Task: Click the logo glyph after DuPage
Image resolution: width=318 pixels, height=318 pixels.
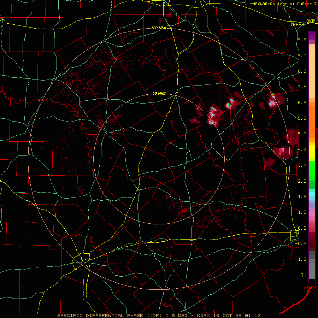Action: pos(315,4)
